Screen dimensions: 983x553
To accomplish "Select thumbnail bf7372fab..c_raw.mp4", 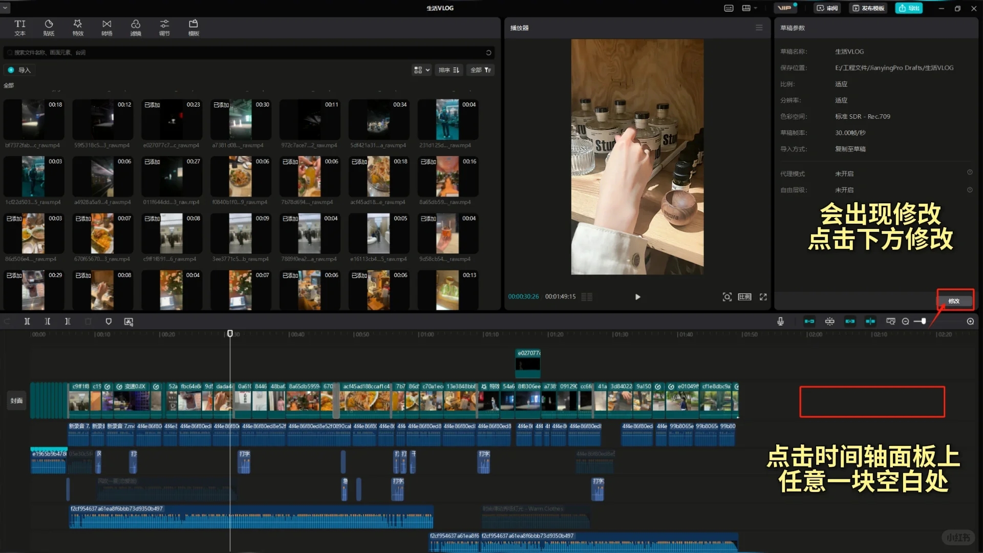I will pos(33,119).
